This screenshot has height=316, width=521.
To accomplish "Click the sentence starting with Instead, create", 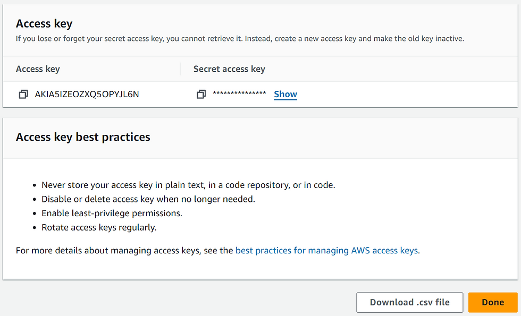I will click(x=355, y=38).
